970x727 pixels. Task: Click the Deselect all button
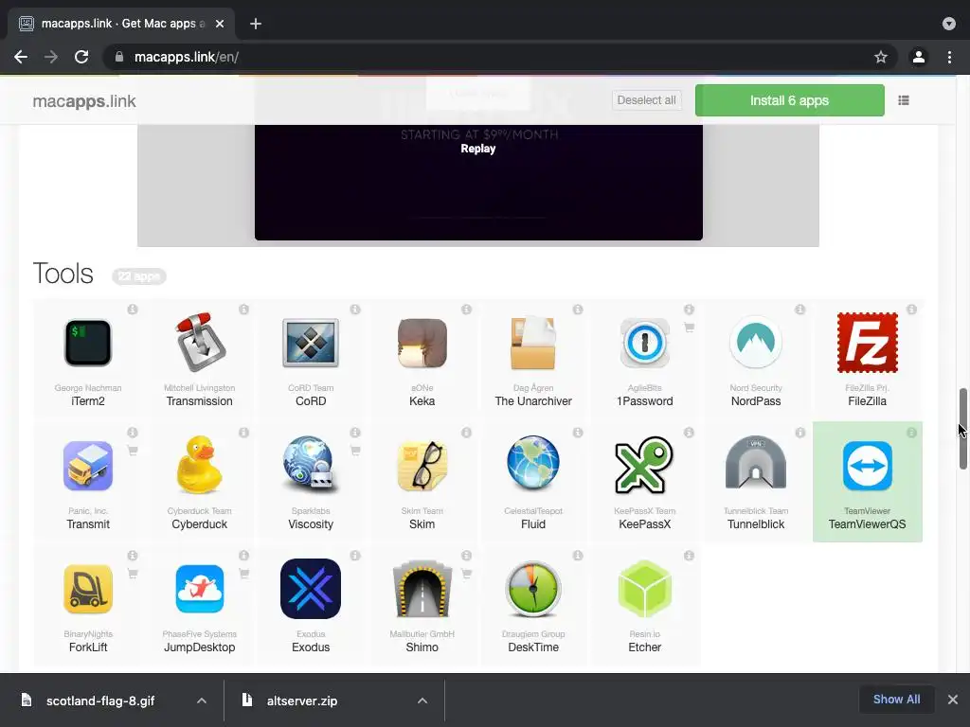pyautogui.click(x=646, y=100)
